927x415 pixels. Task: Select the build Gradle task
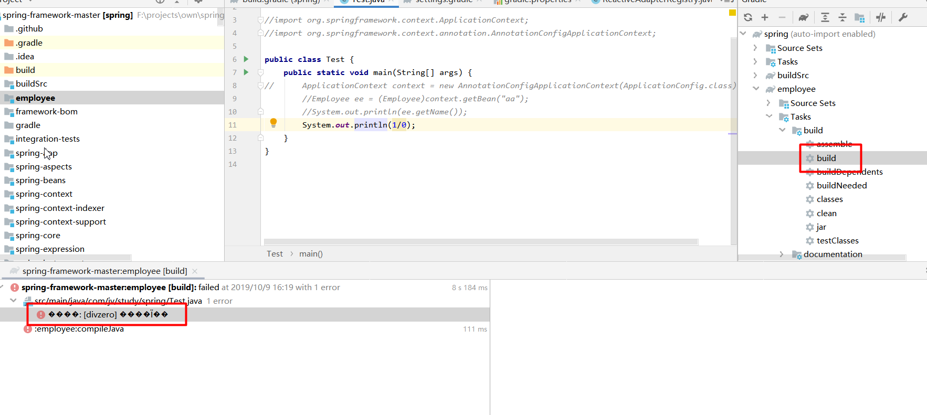826,158
